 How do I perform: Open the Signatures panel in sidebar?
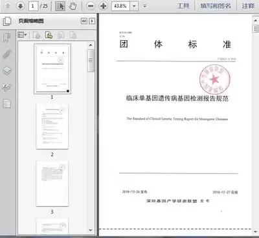tap(6, 87)
